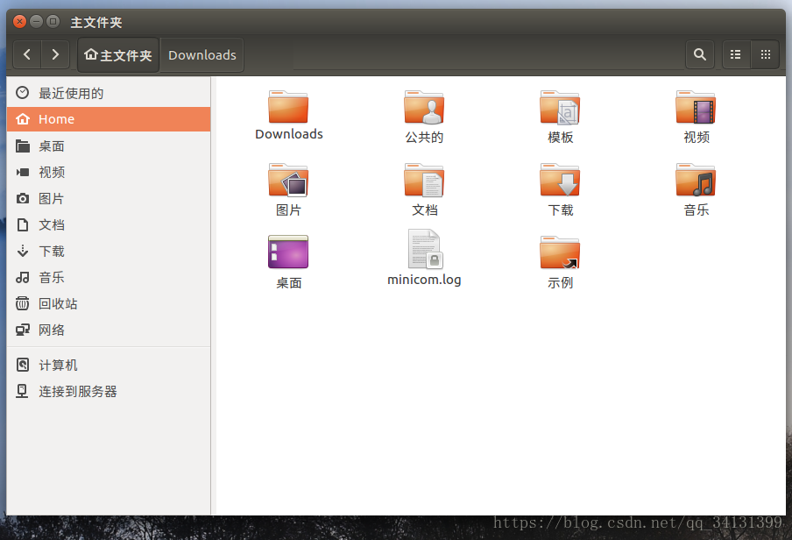Maximize the 主文件夹 window
Screen dimensions: 792x540
pyautogui.click(x=53, y=21)
